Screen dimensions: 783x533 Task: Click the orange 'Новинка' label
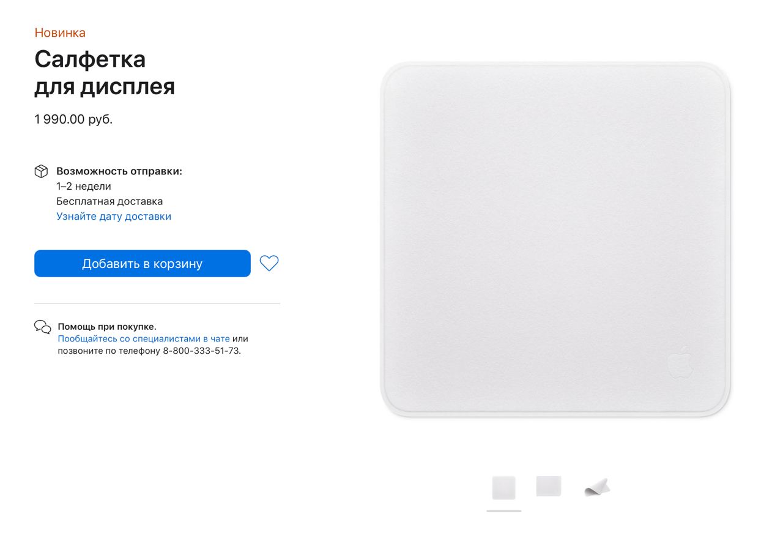click(x=60, y=32)
